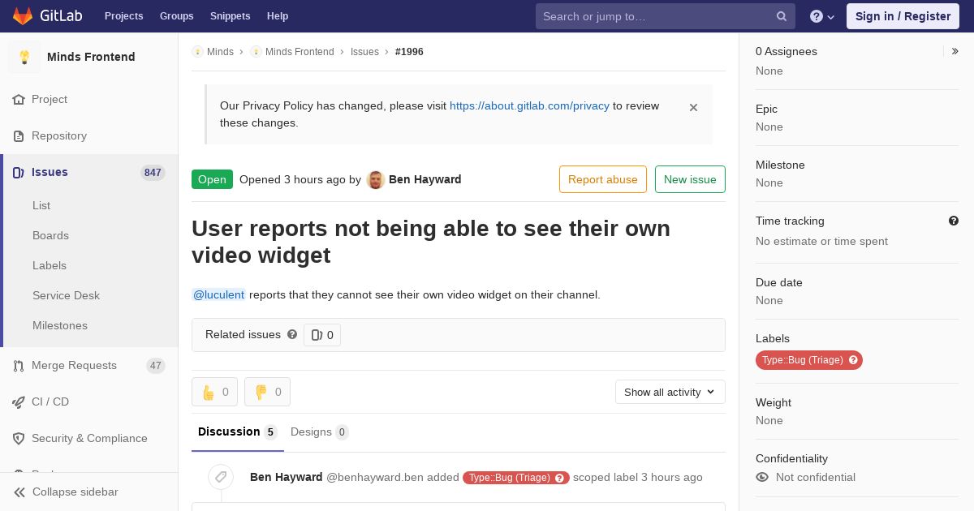Click the Open status badge

pyautogui.click(x=212, y=179)
